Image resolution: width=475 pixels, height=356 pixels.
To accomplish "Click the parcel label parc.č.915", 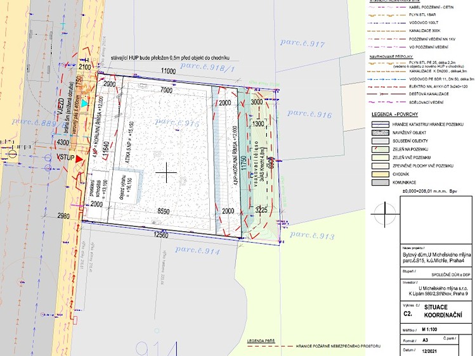I will tap(177, 122).
